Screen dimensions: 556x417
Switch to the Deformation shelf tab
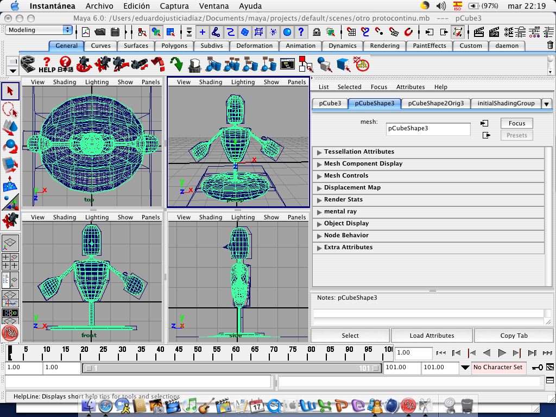(x=254, y=46)
